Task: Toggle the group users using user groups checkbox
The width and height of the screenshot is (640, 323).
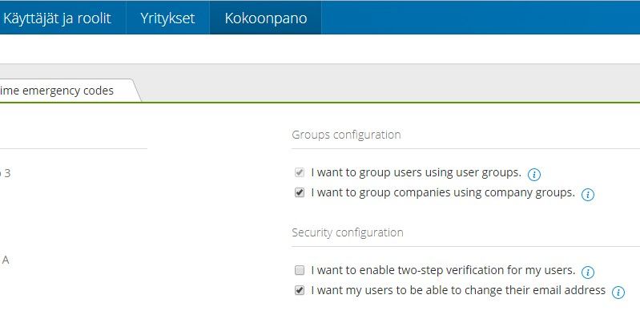Action: click(300, 172)
